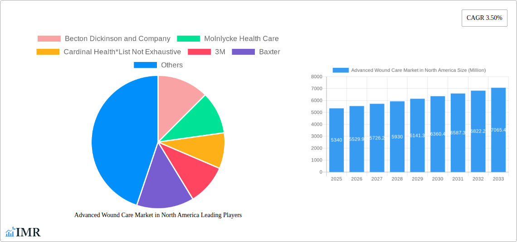The width and height of the screenshot is (517, 242).
Task: Click the 2033 bar showing 7065.4
Action: (498, 130)
